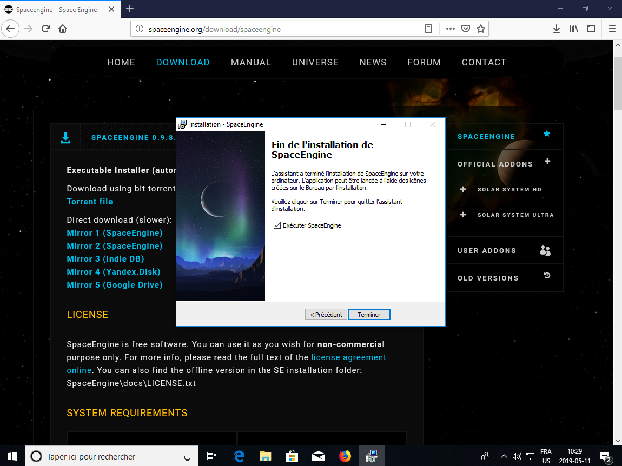
Task: Click the taskbar search box
Action: click(111, 456)
